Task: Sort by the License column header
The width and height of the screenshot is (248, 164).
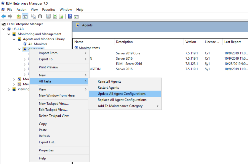Action: [x=213, y=42]
